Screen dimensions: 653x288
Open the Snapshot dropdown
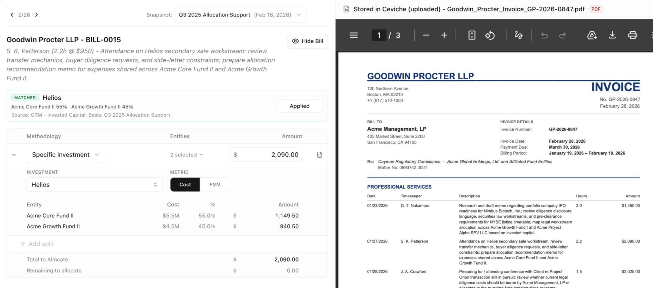pos(240,15)
